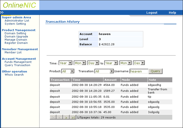The height and width of the screenshot is (128, 183).
Task: Open the start Day dropdown
Action: pos(93,63)
